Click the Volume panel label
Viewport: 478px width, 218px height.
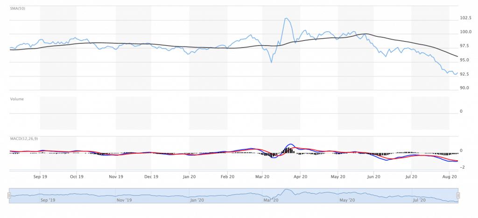[x=17, y=99]
